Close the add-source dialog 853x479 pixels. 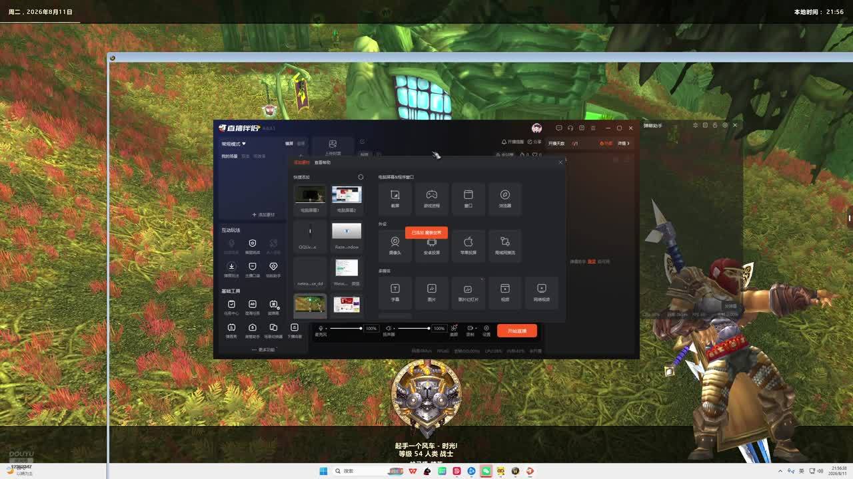pos(560,162)
